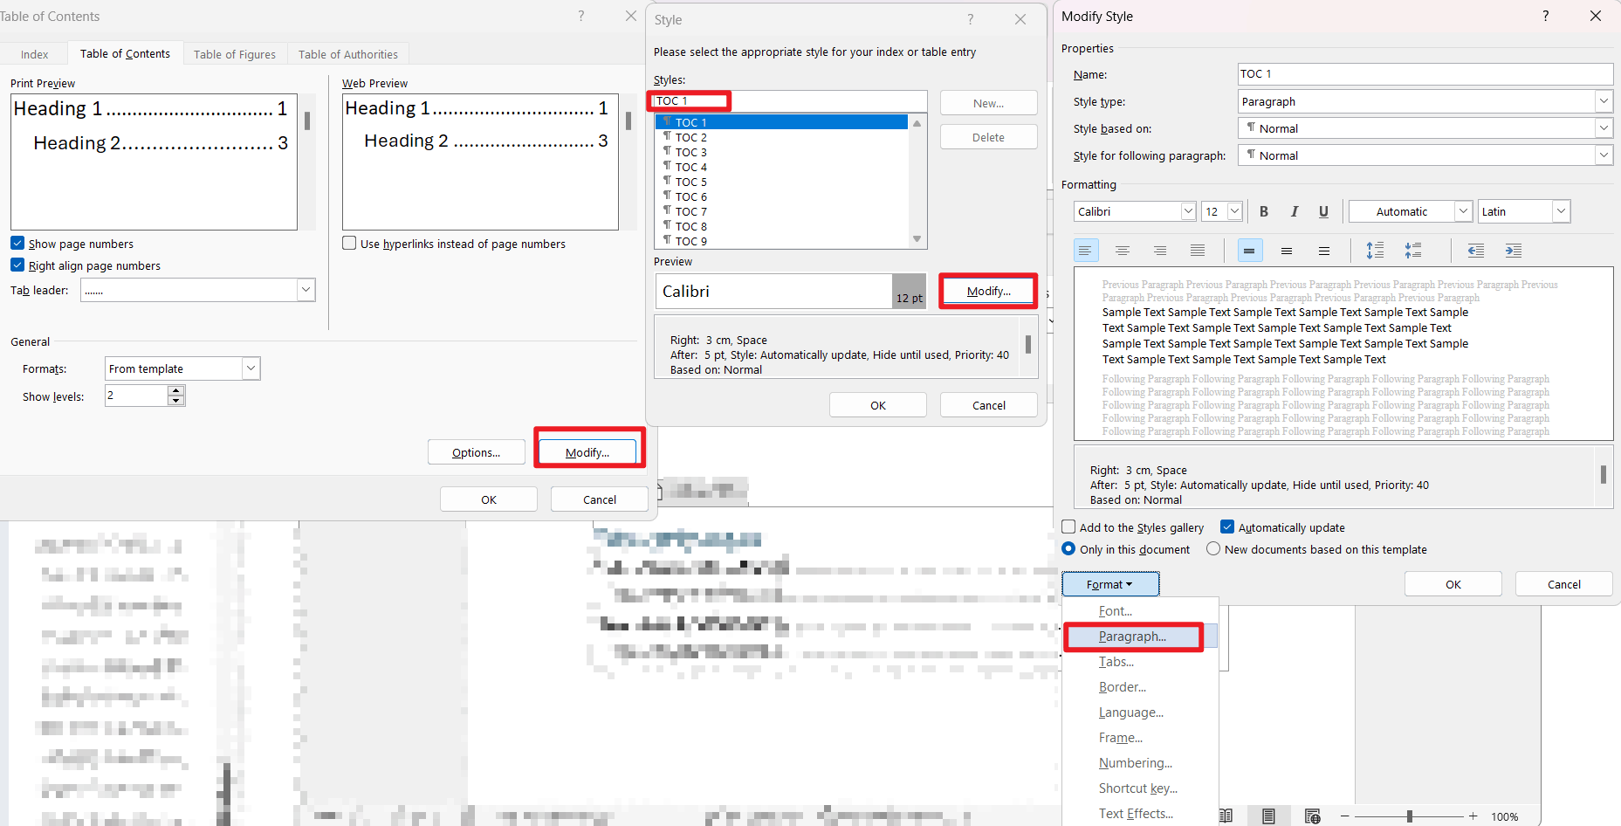
Task: Open font size 12 dropdown
Action: [1234, 211]
